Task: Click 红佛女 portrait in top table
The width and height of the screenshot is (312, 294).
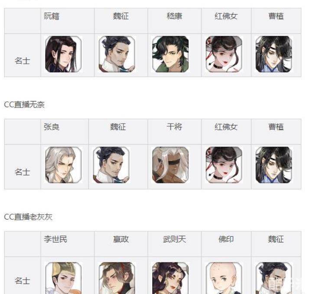Action: [224, 54]
